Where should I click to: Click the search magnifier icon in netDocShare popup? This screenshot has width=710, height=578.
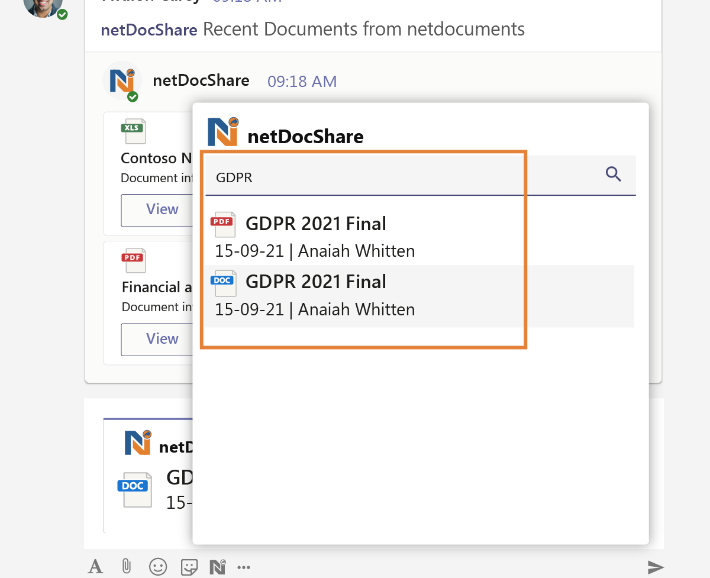pos(614,174)
